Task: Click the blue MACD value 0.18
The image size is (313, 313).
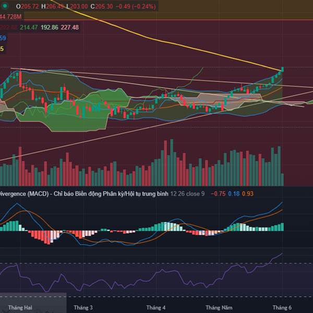Action: pos(234,194)
